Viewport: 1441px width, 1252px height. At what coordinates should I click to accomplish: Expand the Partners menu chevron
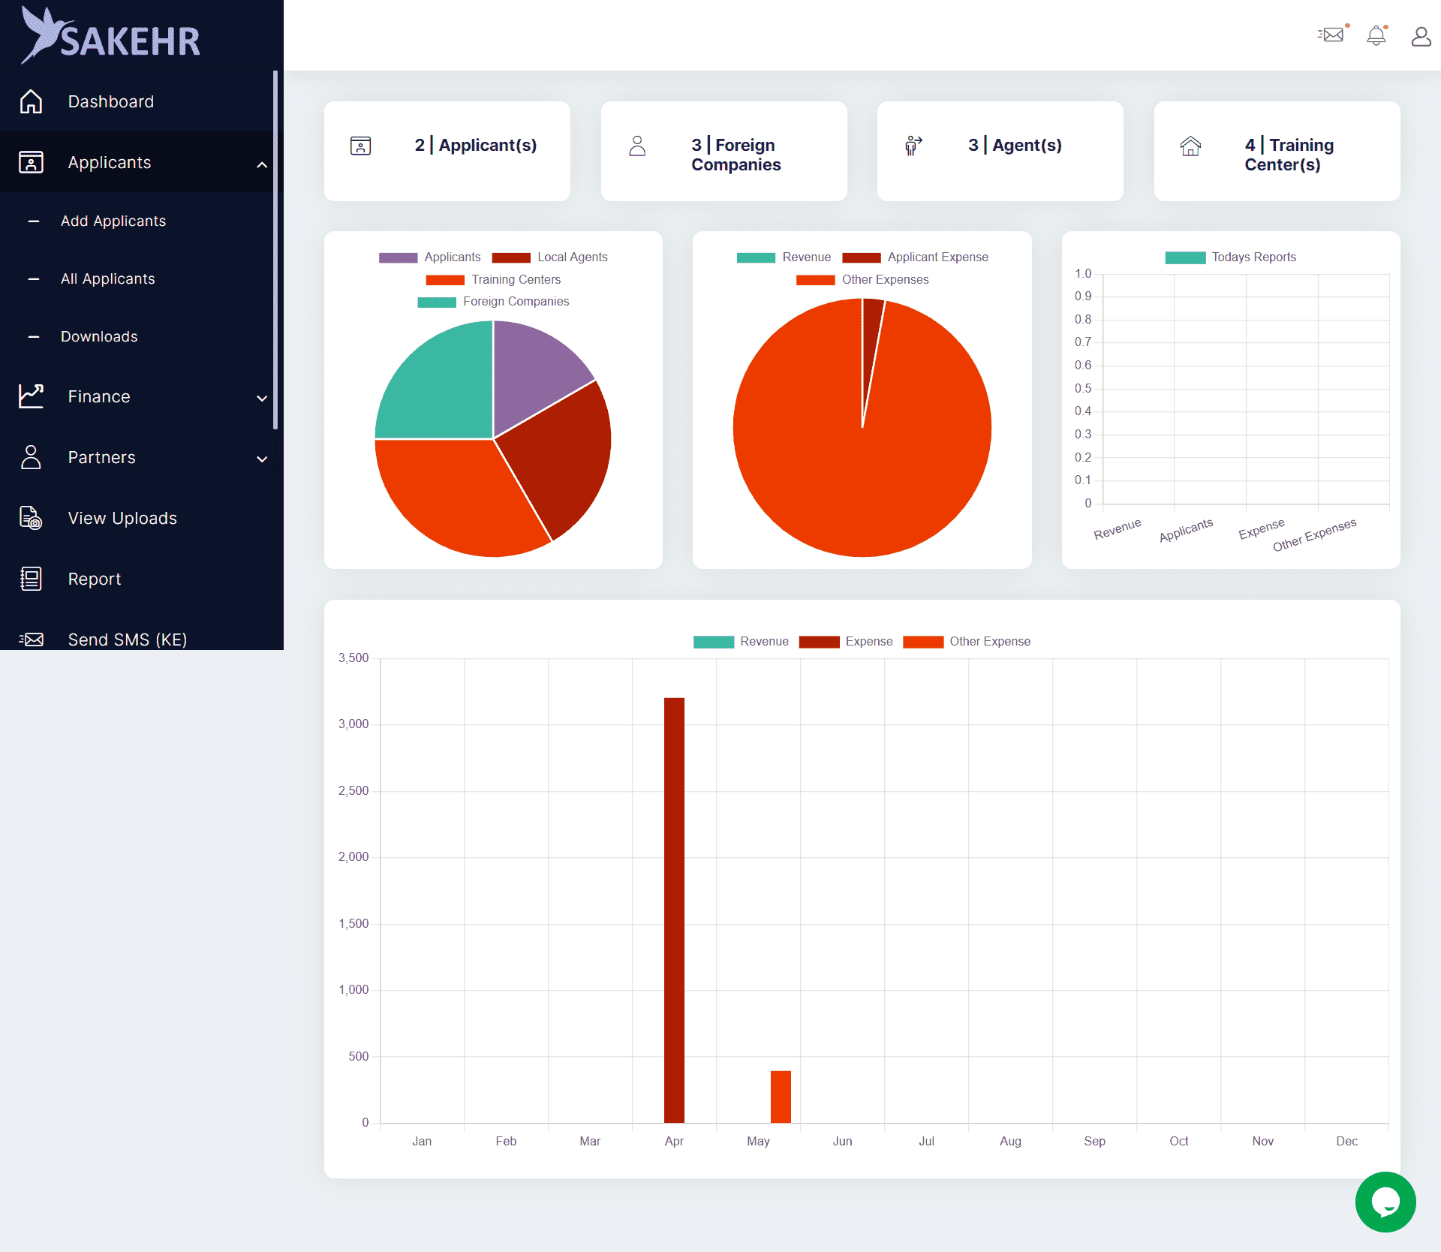(262, 459)
